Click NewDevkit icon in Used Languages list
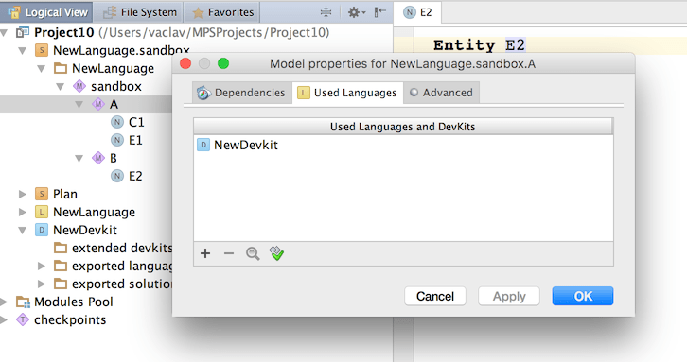Screen dimensions: 687x362 pyautogui.click(x=203, y=145)
